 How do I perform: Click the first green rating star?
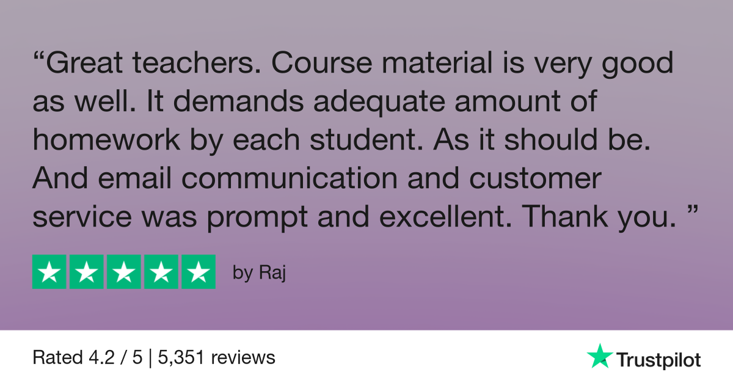pos(49,272)
